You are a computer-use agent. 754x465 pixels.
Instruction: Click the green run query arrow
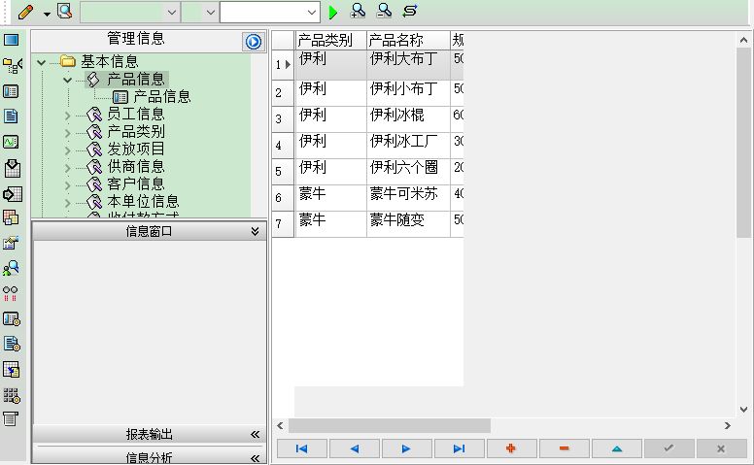332,13
